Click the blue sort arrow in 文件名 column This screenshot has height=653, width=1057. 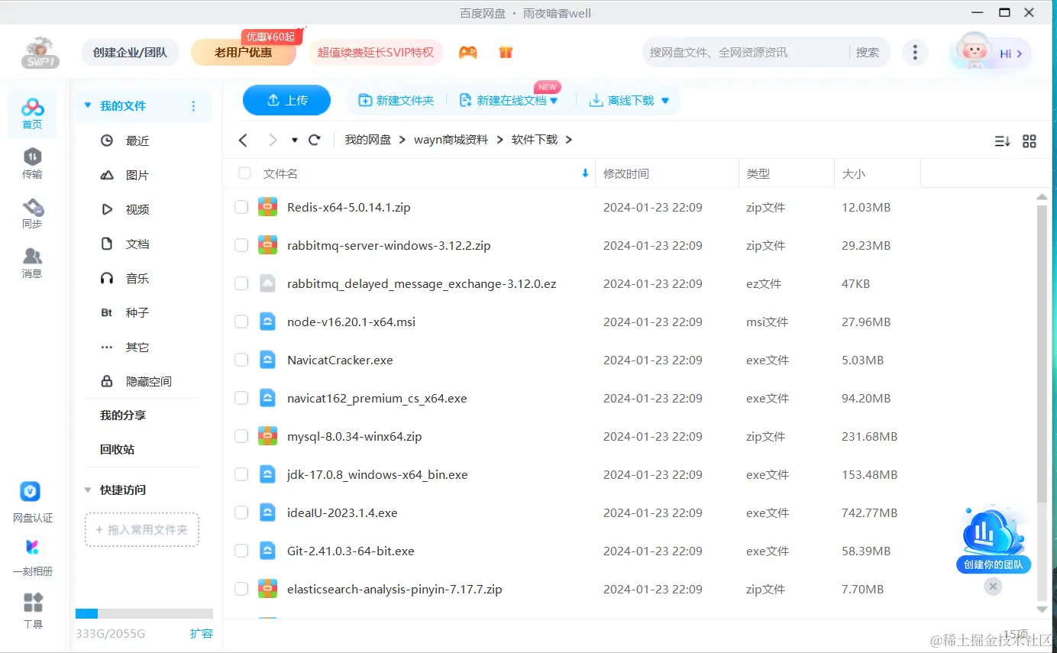586,173
